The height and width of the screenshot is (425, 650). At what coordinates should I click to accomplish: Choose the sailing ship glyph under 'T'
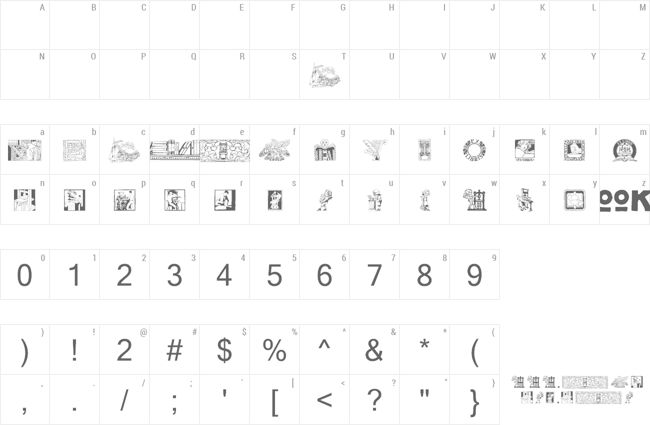pyautogui.click(x=325, y=75)
